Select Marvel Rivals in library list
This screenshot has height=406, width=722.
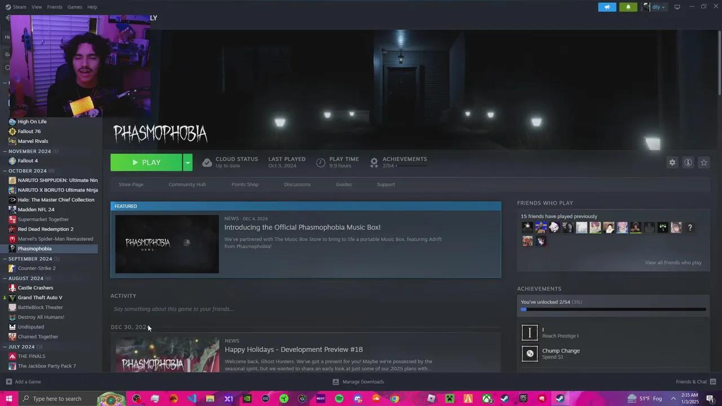click(x=33, y=141)
